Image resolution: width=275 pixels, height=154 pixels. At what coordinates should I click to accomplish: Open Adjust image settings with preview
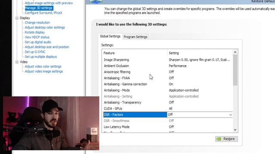coord(49,3)
